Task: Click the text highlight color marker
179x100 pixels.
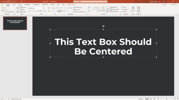Action: click(x=49, y=11)
